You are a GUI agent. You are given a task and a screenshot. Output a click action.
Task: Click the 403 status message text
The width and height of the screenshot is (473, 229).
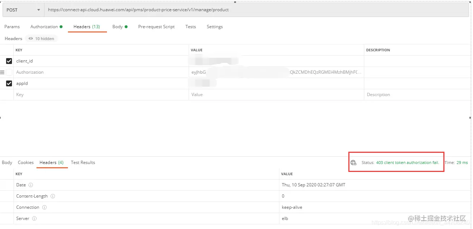(408, 163)
